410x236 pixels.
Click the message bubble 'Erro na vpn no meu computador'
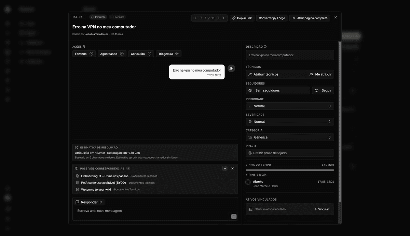click(197, 72)
